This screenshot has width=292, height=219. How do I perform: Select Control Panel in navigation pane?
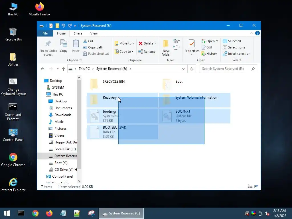point(62,177)
